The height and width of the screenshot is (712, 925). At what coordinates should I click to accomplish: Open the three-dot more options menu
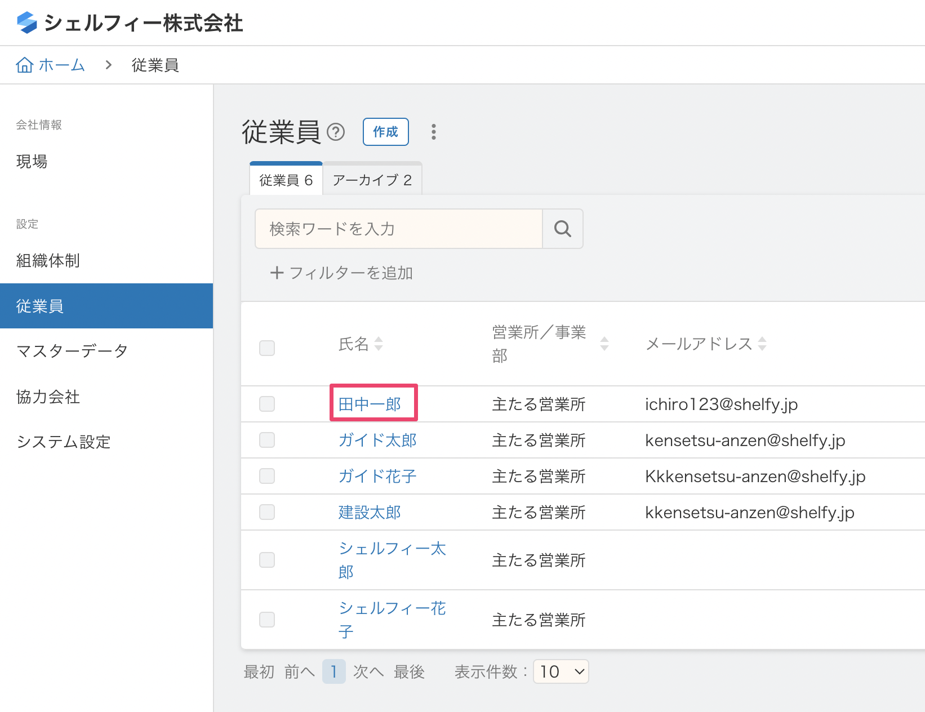(x=433, y=132)
